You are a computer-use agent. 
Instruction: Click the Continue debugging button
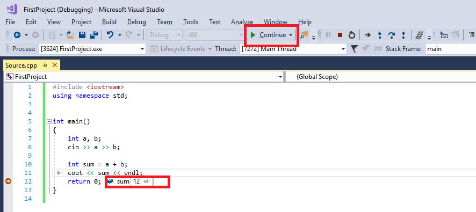click(269, 35)
